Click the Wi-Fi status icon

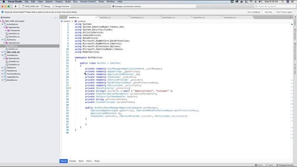(251, 1)
